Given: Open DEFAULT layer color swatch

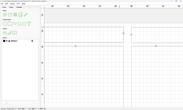Looking at the screenshot, I should click(x=4, y=41).
